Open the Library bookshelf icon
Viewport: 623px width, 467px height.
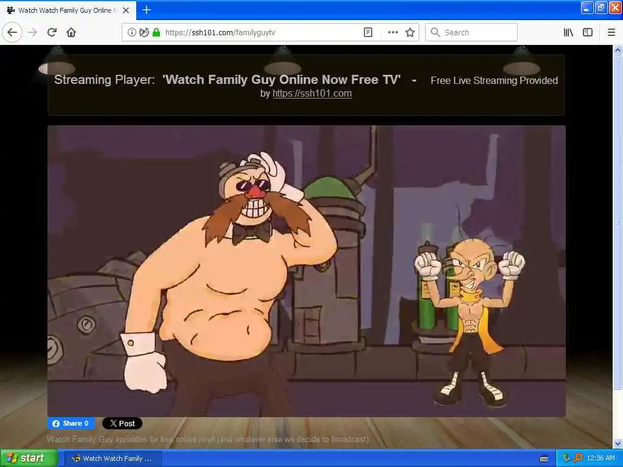[x=568, y=32]
